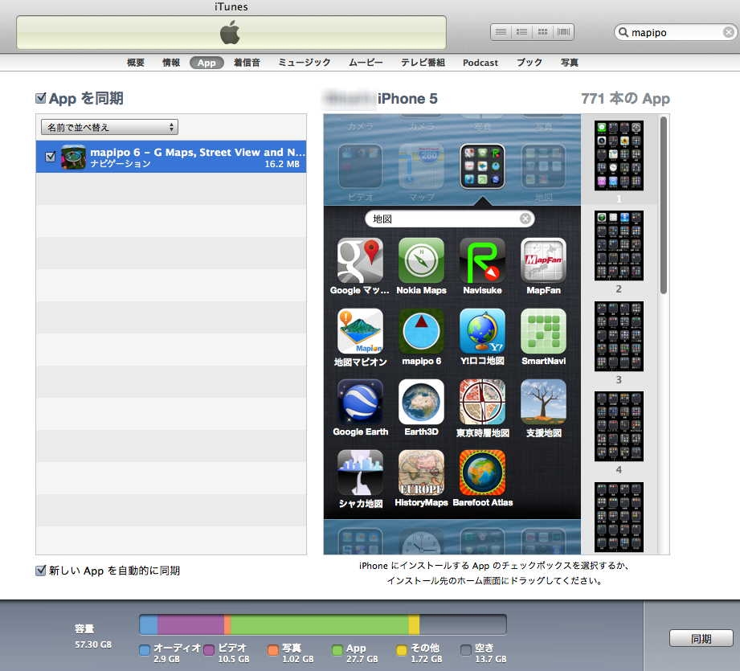
Task: Toggle the App を同期 checkbox
Action: [41, 98]
